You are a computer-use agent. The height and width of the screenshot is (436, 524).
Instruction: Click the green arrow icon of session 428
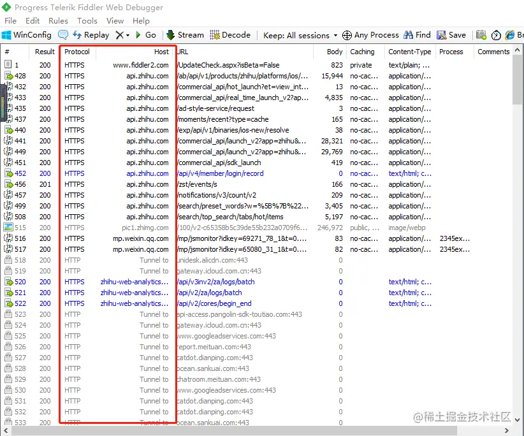tap(8, 76)
